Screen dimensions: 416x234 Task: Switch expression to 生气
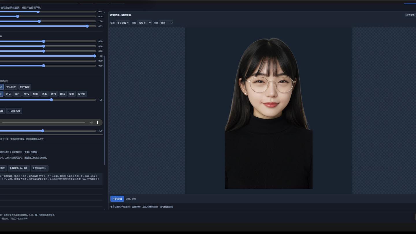(x=27, y=94)
